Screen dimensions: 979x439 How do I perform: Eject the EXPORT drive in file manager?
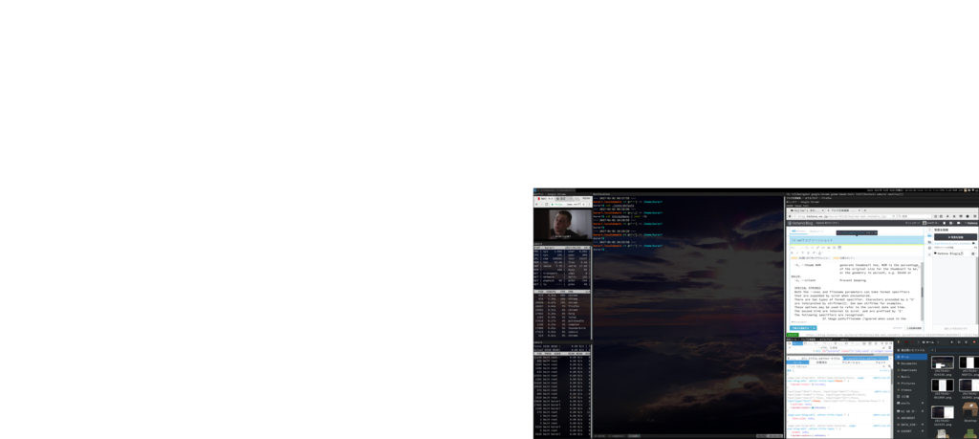coord(923,431)
